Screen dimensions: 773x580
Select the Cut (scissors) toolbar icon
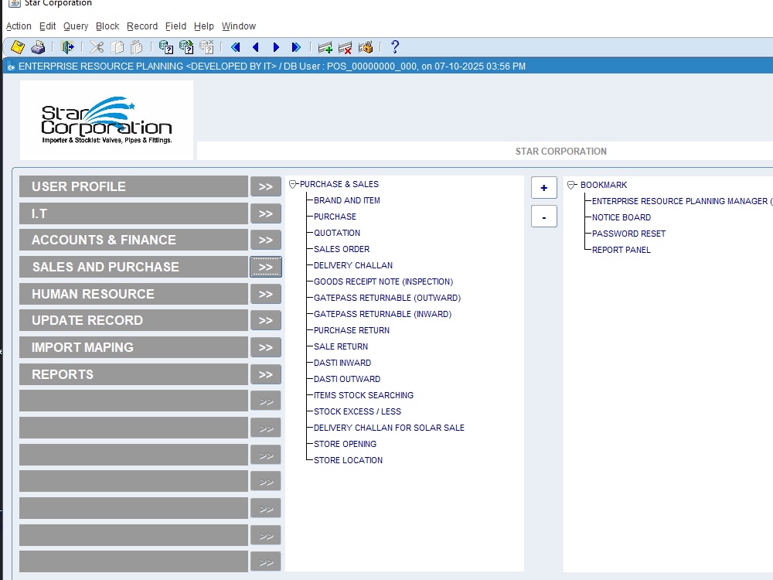pos(96,47)
